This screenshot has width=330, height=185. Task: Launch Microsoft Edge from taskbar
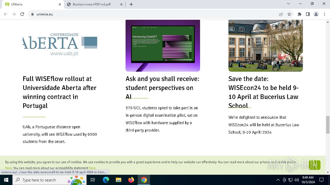click(x=106, y=180)
